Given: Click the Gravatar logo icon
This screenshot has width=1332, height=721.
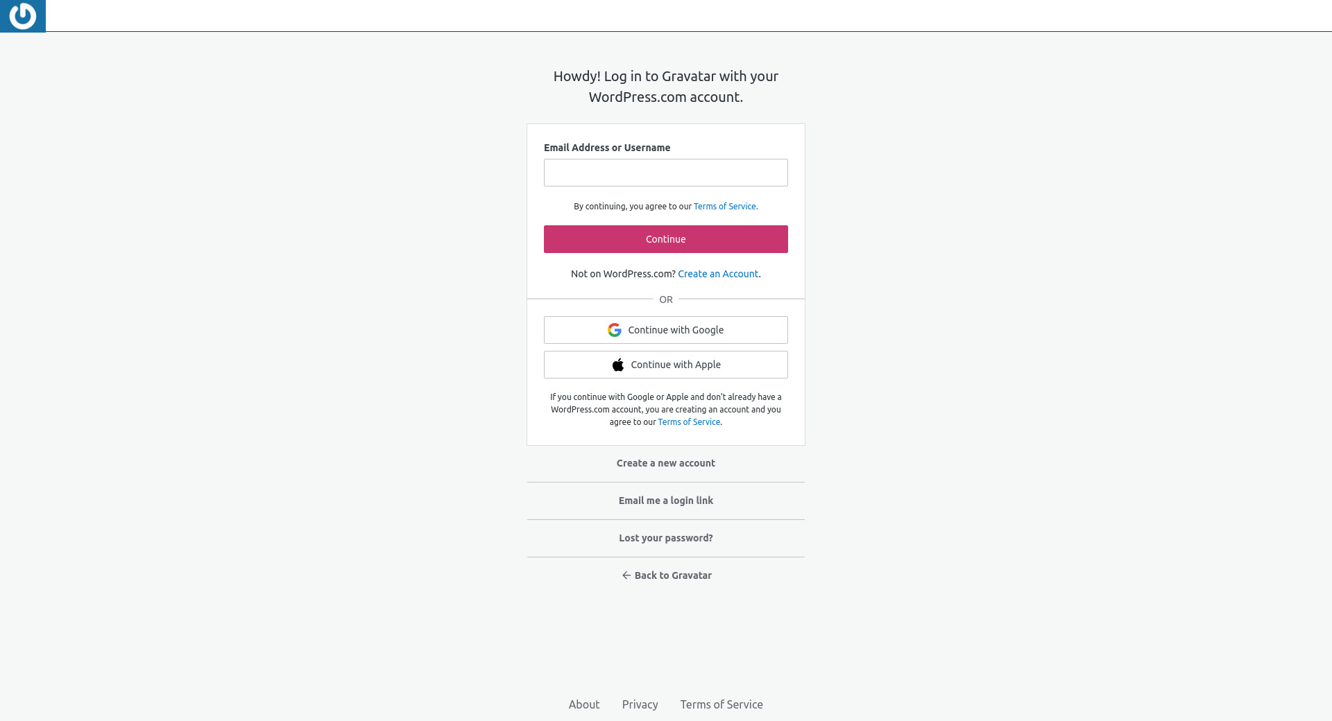Looking at the screenshot, I should [22, 15].
